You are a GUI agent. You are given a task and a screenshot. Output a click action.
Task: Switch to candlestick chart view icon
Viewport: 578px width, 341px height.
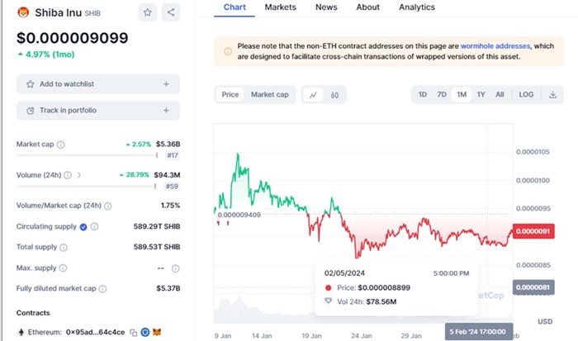click(335, 95)
